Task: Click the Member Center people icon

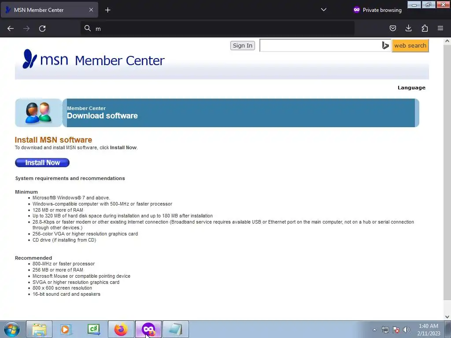Action: click(39, 113)
